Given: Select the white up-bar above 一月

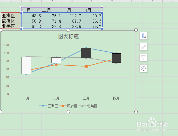Looking at the screenshot, I should (26, 65).
